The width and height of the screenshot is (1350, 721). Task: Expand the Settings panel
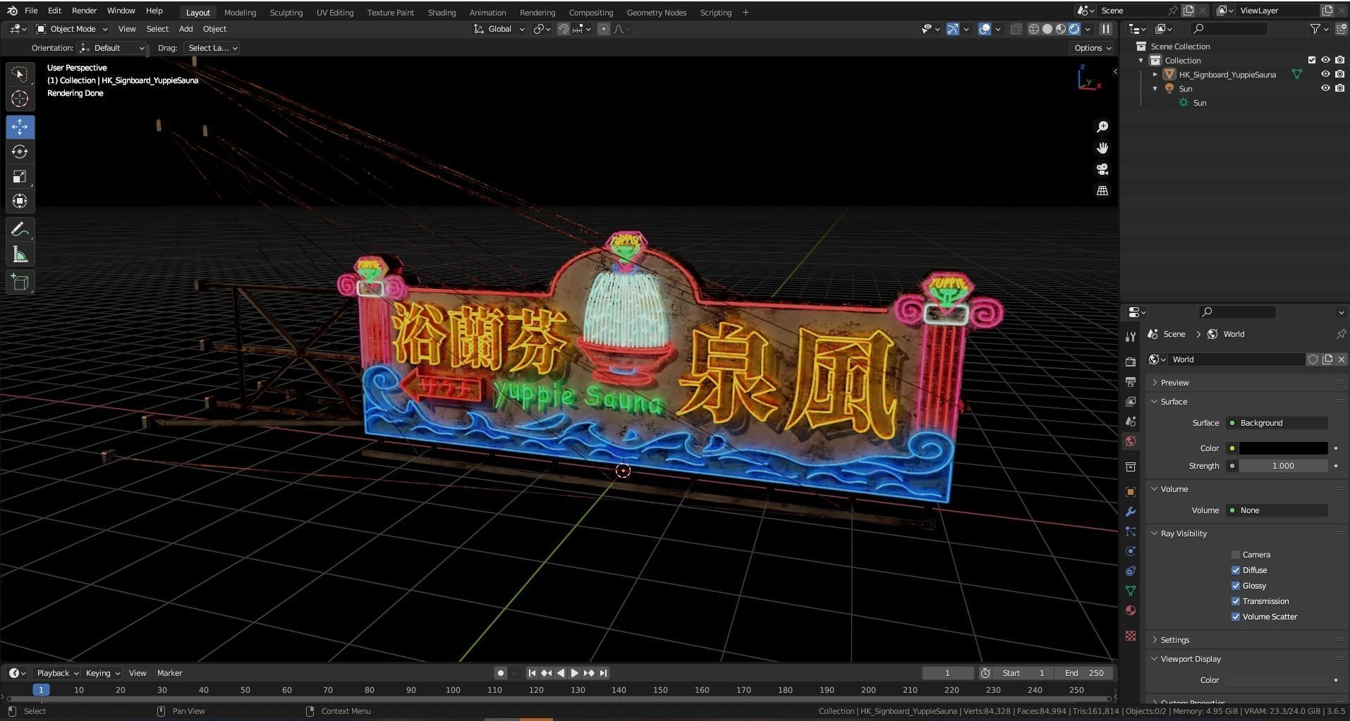pos(1174,640)
